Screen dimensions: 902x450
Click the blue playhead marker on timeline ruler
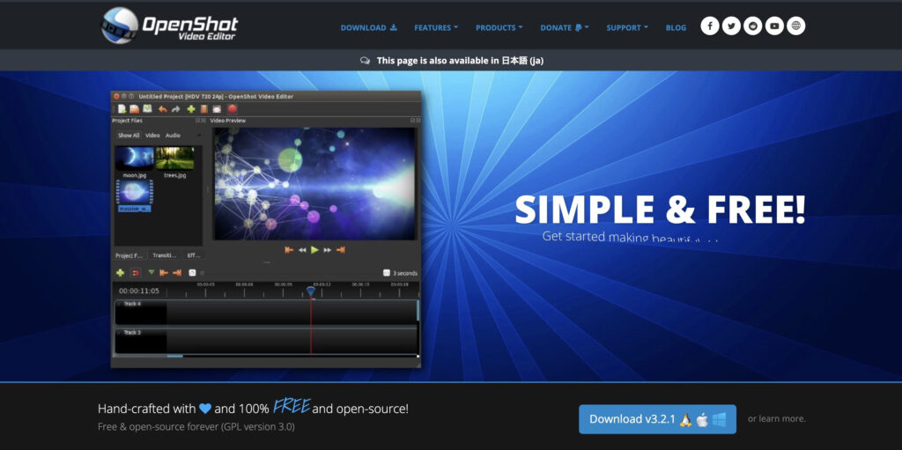[x=311, y=291]
